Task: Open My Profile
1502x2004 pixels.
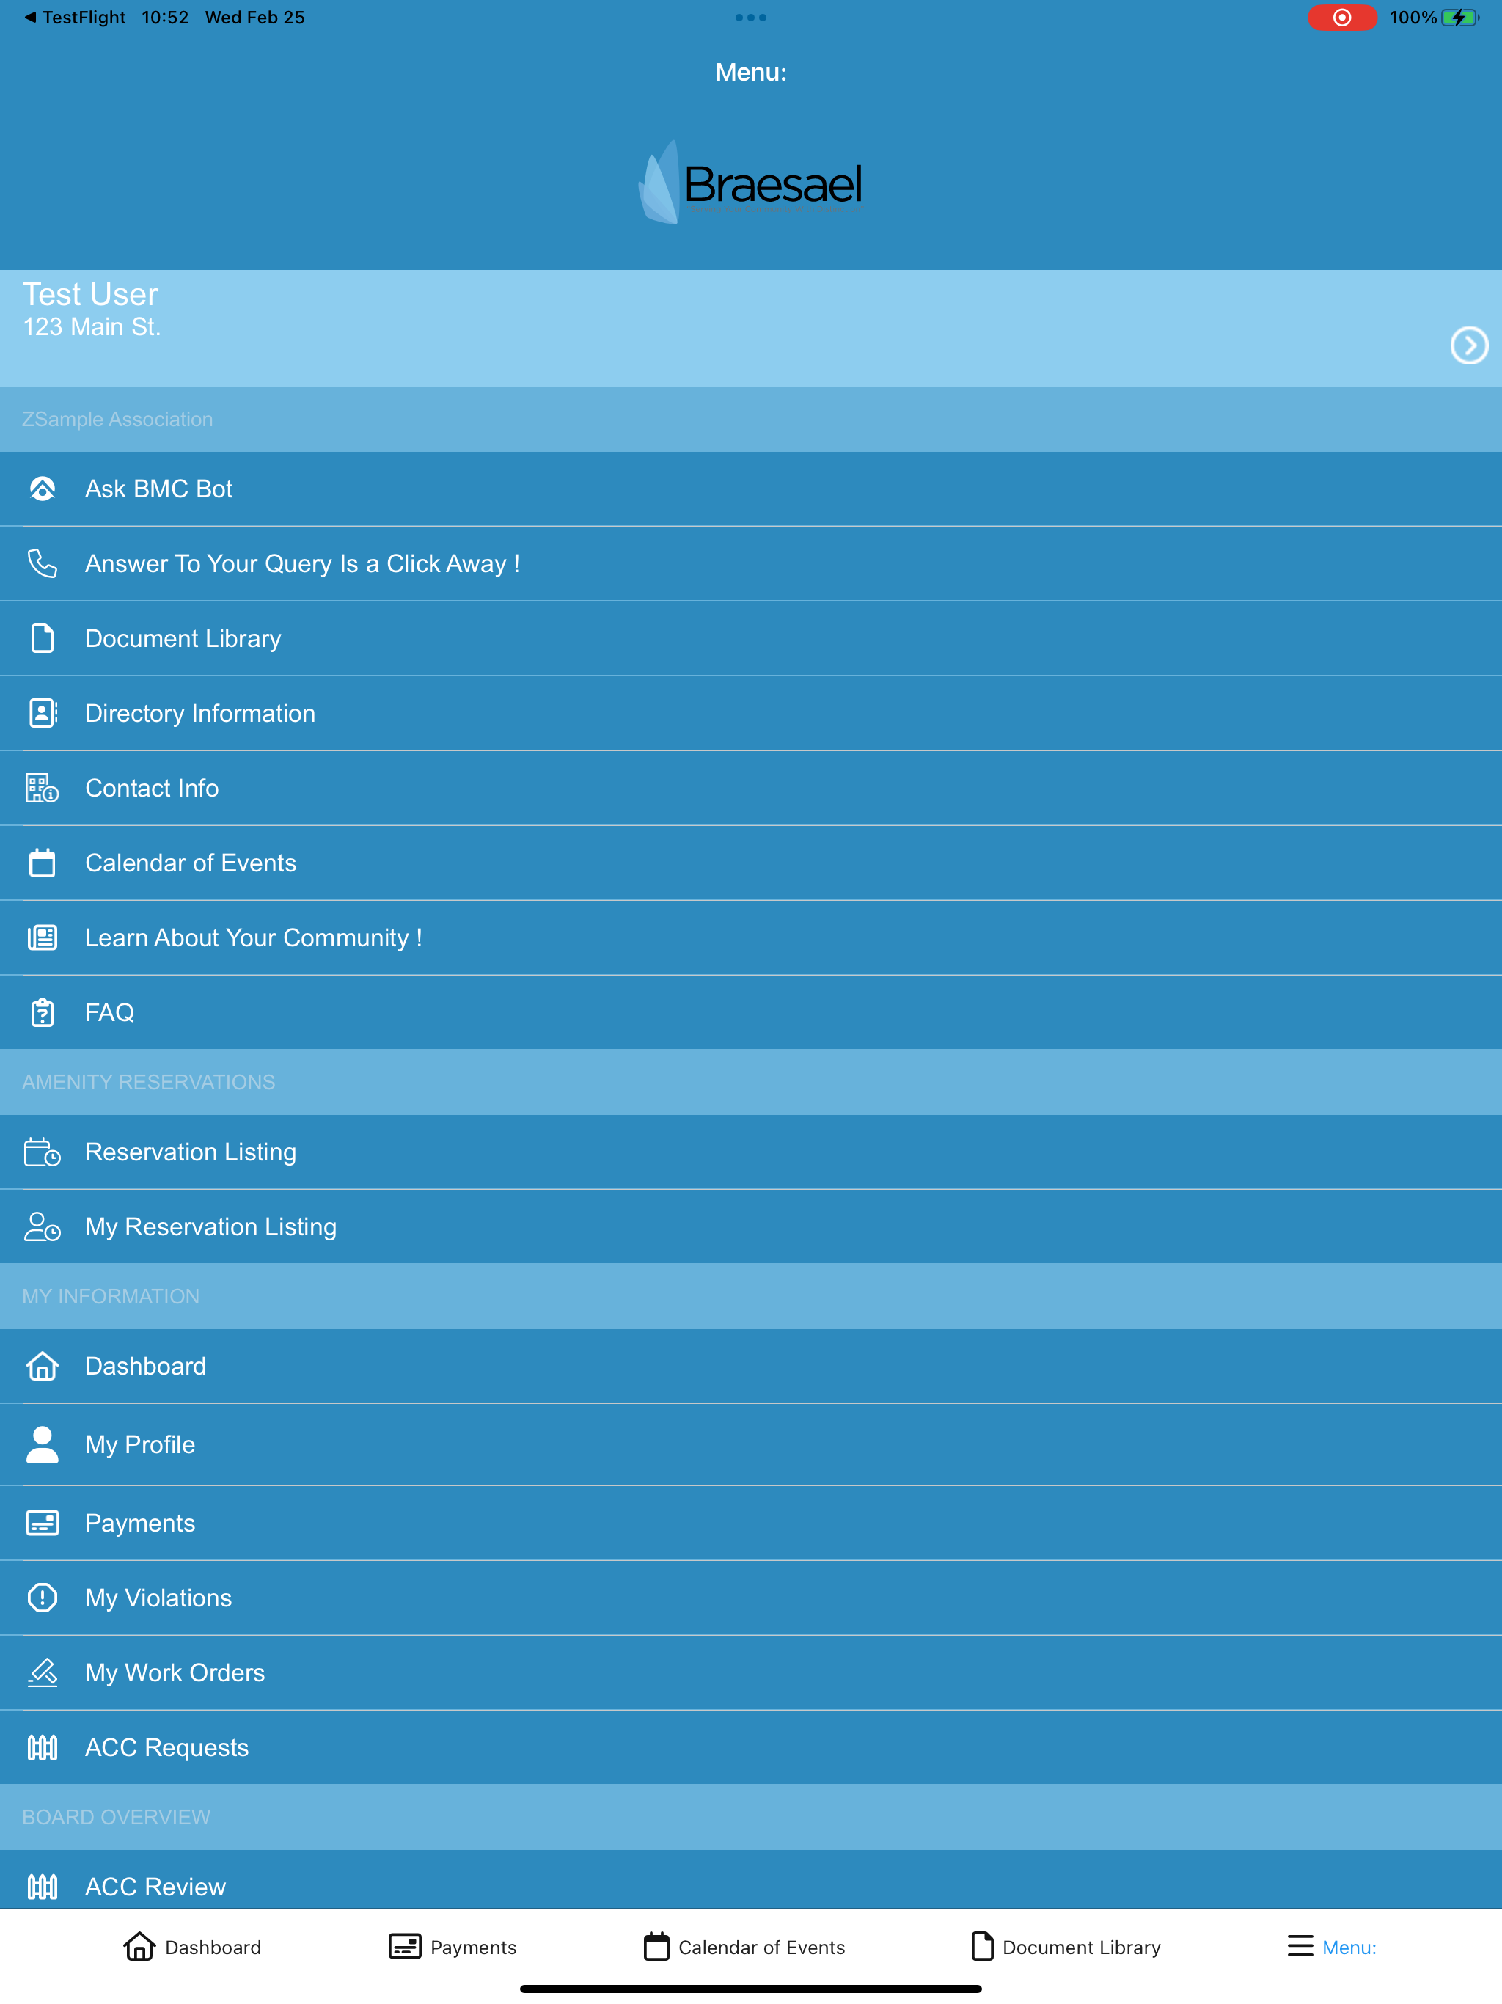Action: tap(751, 1444)
